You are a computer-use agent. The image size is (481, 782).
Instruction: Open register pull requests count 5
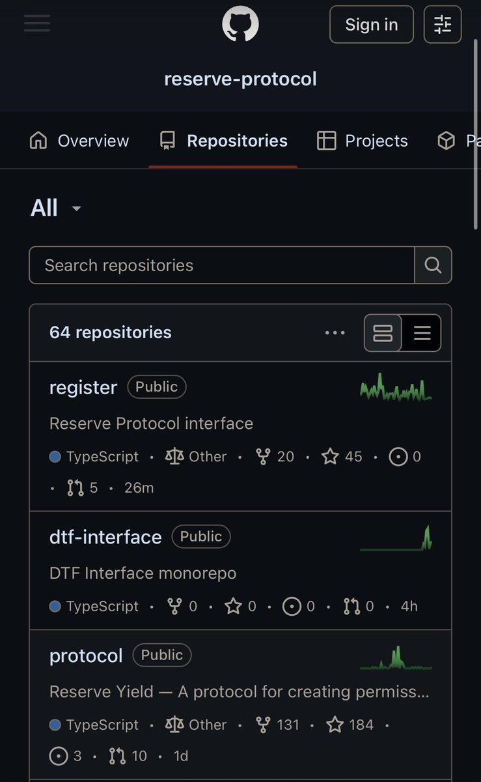tap(82, 487)
